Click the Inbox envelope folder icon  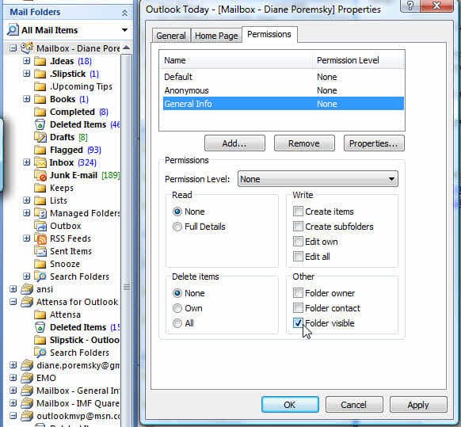(x=40, y=162)
